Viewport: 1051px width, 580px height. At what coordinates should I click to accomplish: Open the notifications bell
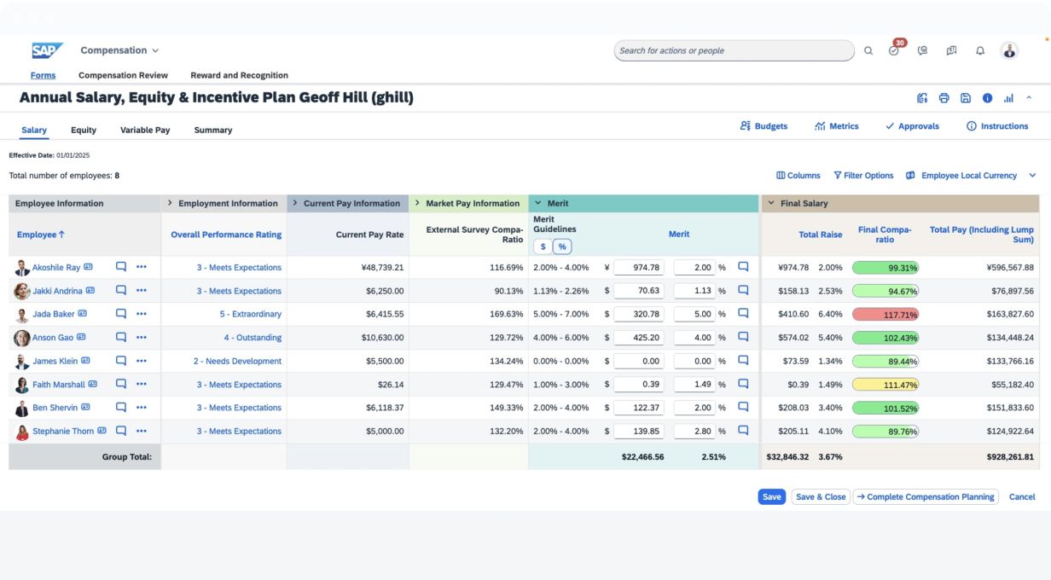(980, 51)
